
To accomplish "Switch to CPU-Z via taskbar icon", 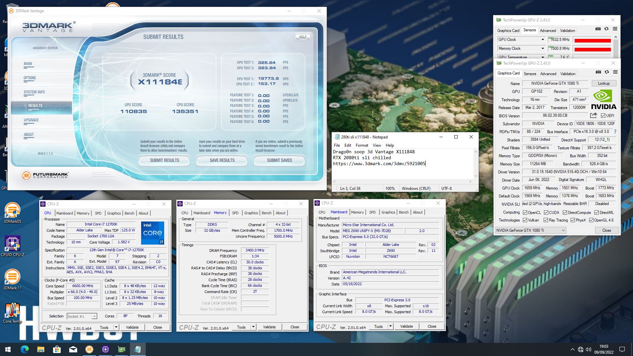I will 105,349.
